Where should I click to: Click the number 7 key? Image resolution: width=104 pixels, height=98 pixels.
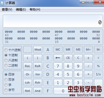click(58, 66)
